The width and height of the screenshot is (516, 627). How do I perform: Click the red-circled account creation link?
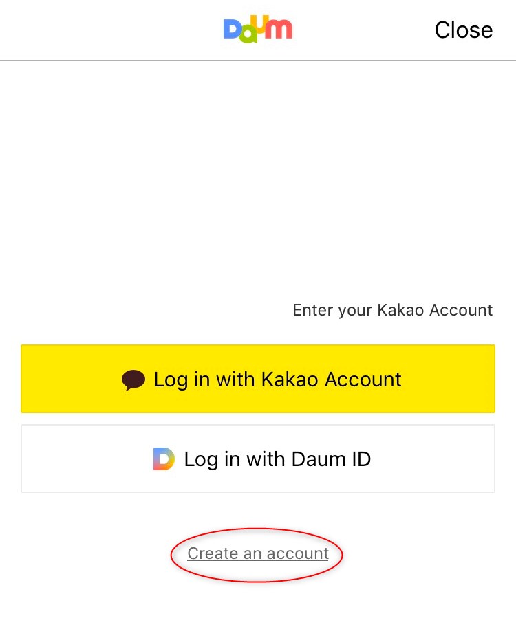click(258, 553)
